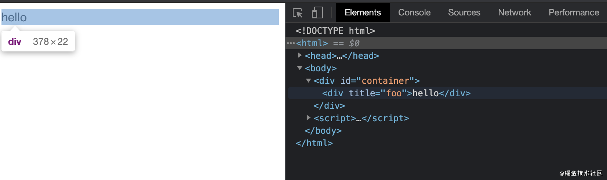The width and height of the screenshot is (607, 180).
Task: Click the highlighted hello text on the page
Action: (x=14, y=17)
